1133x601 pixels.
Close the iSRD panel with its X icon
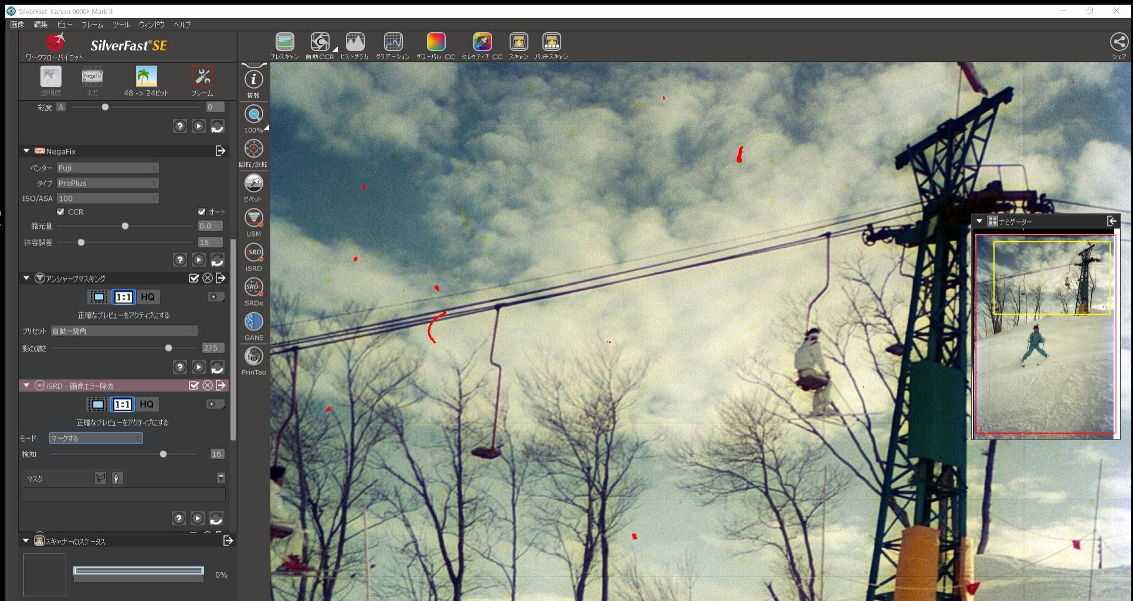coord(208,385)
